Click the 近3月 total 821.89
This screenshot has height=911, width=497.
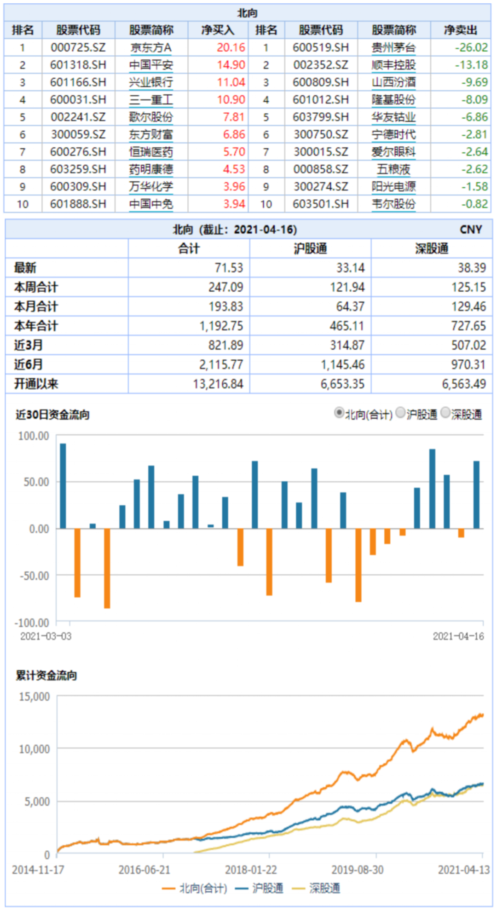225,345
